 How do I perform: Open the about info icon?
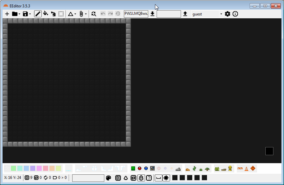click(x=235, y=14)
